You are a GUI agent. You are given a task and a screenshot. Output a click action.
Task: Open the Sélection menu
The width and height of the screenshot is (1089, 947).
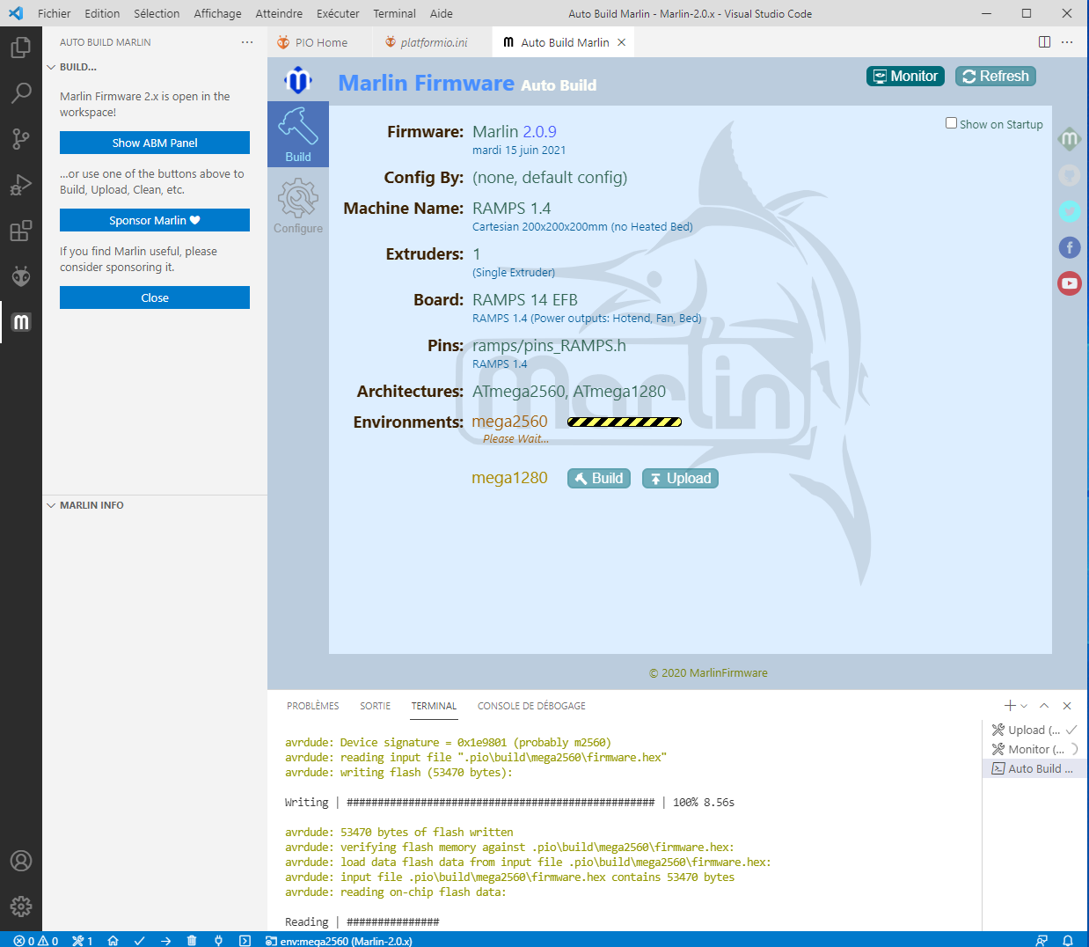(x=157, y=13)
